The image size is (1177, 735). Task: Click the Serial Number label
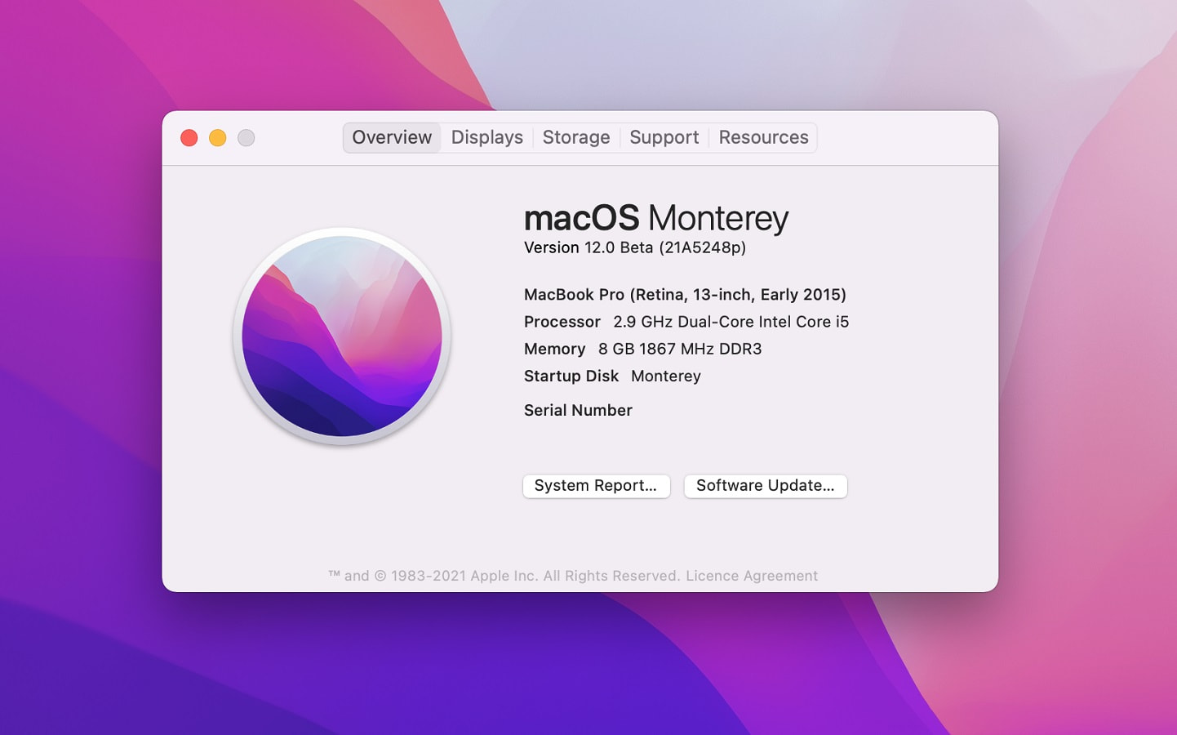pyautogui.click(x=578, y=411)
